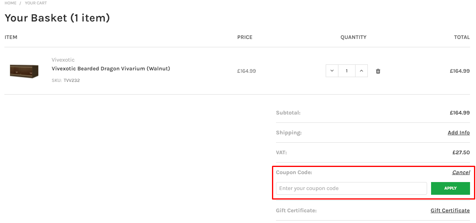Click the Your Basket (1 item) heading
Screen dimensions: 476x223
57,18
